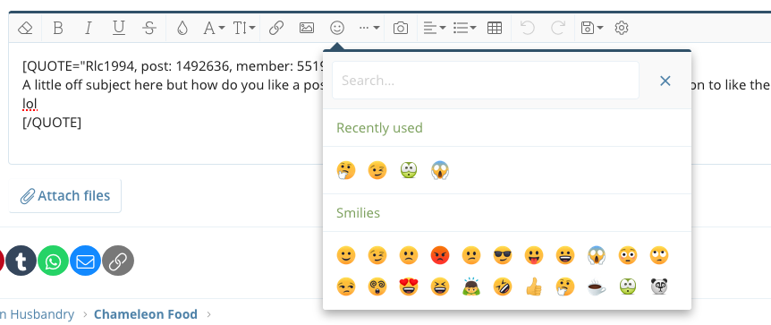
Task: Open the text alignment dropdown
Action: point(435,28)
